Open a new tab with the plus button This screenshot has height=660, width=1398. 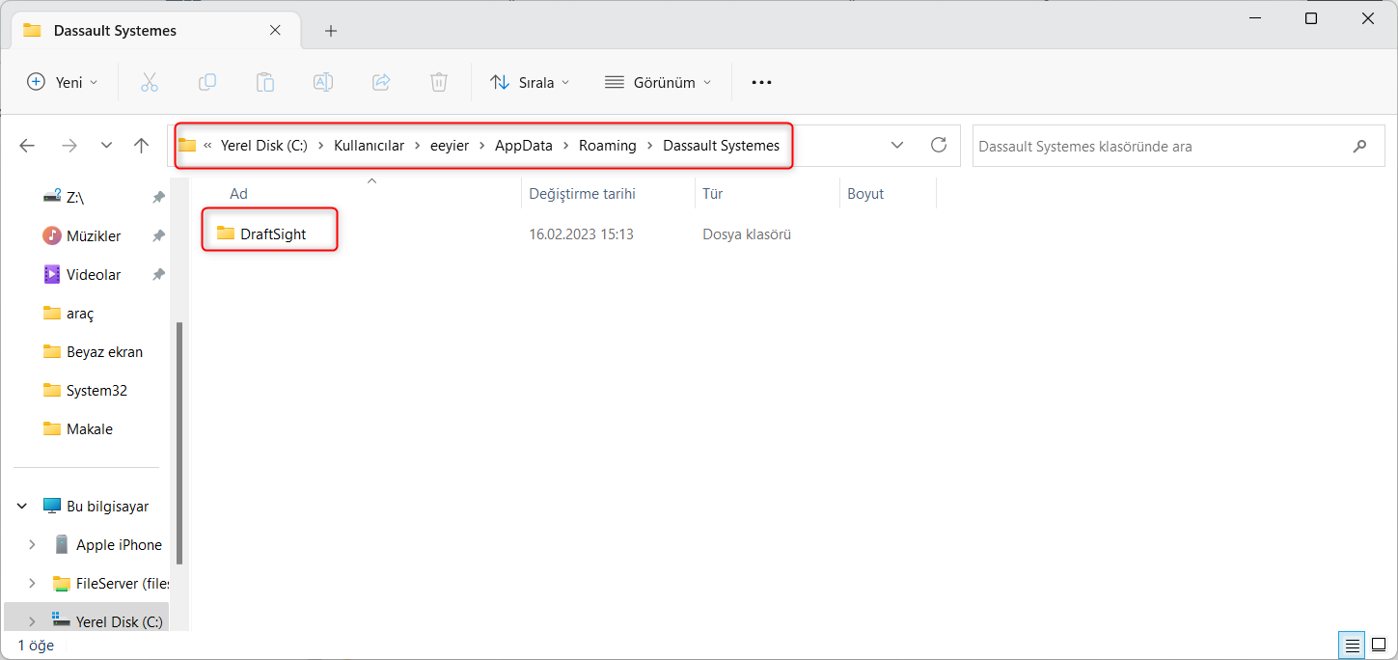click(x=331, y=30)
